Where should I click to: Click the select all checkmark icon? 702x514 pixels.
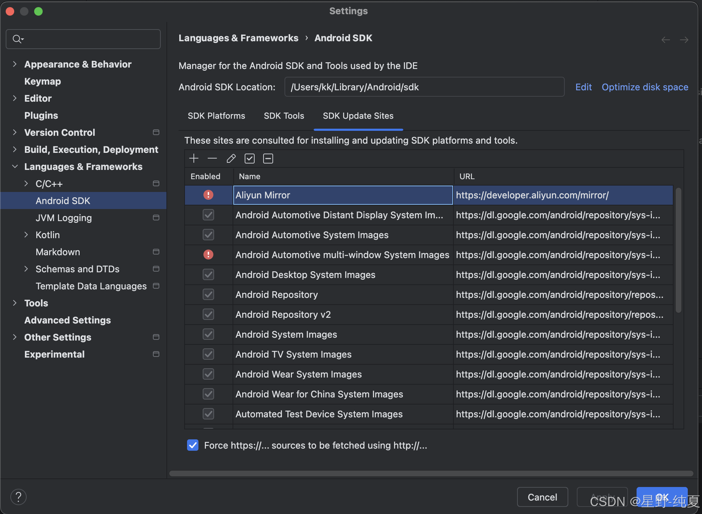click(250, 159)
